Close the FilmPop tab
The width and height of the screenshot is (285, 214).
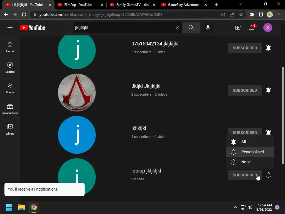102,5
